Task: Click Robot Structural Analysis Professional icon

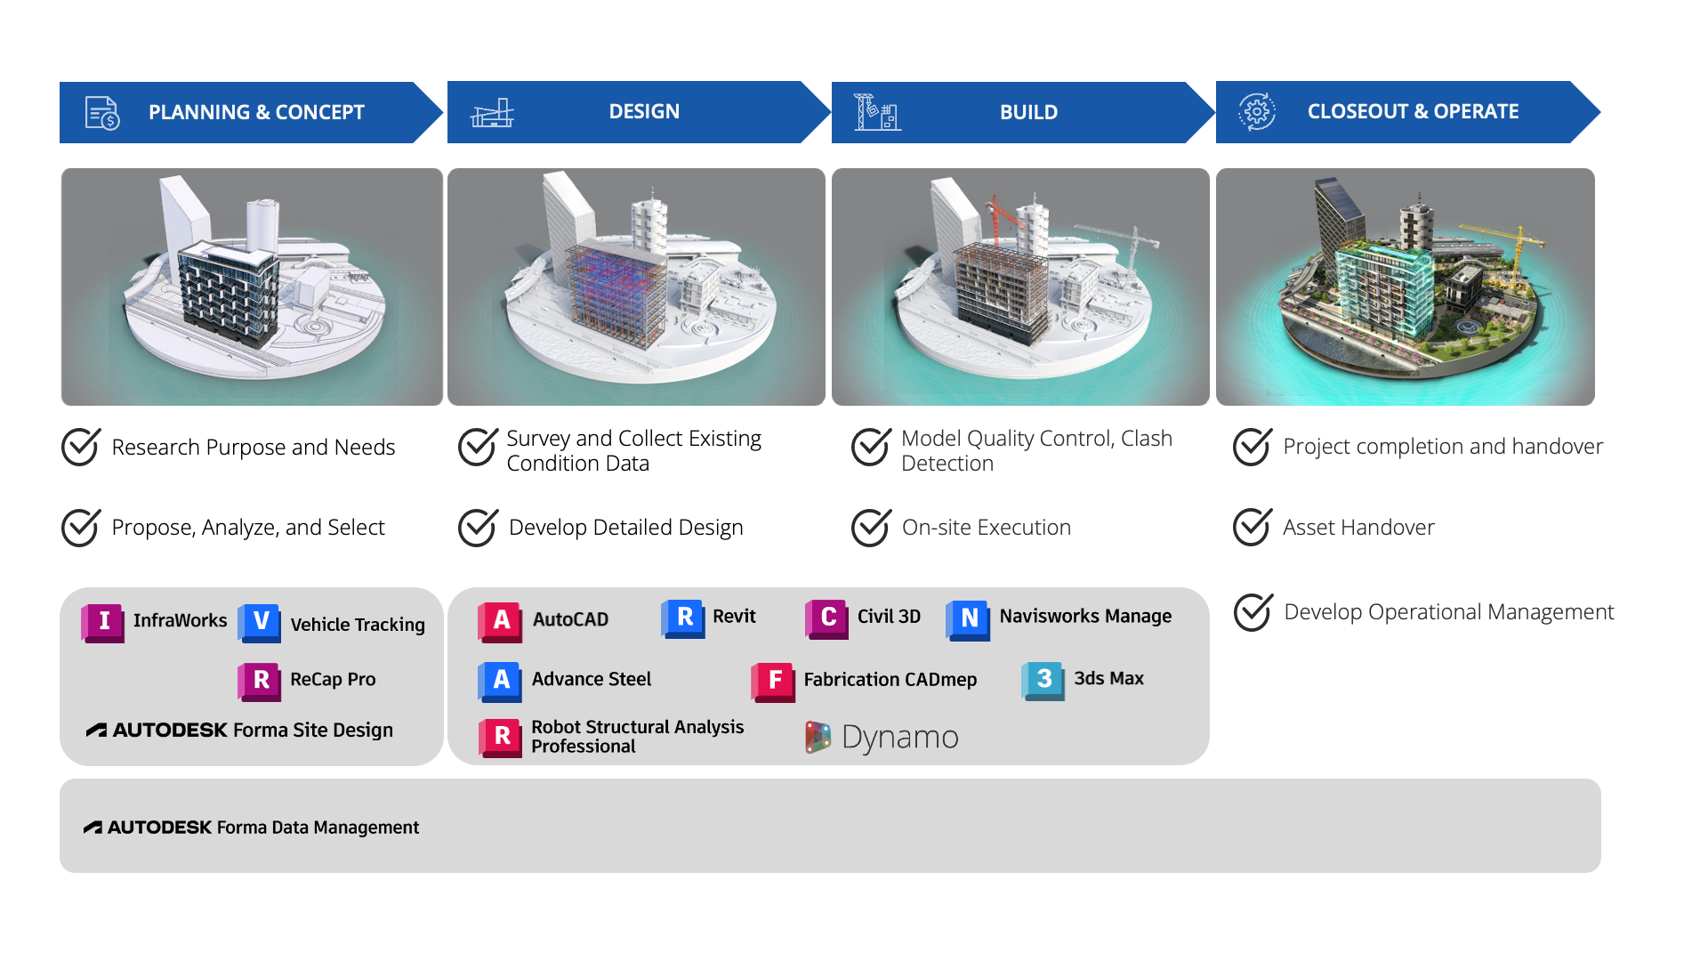Action: pyautogui.click(x=501, y=737)
